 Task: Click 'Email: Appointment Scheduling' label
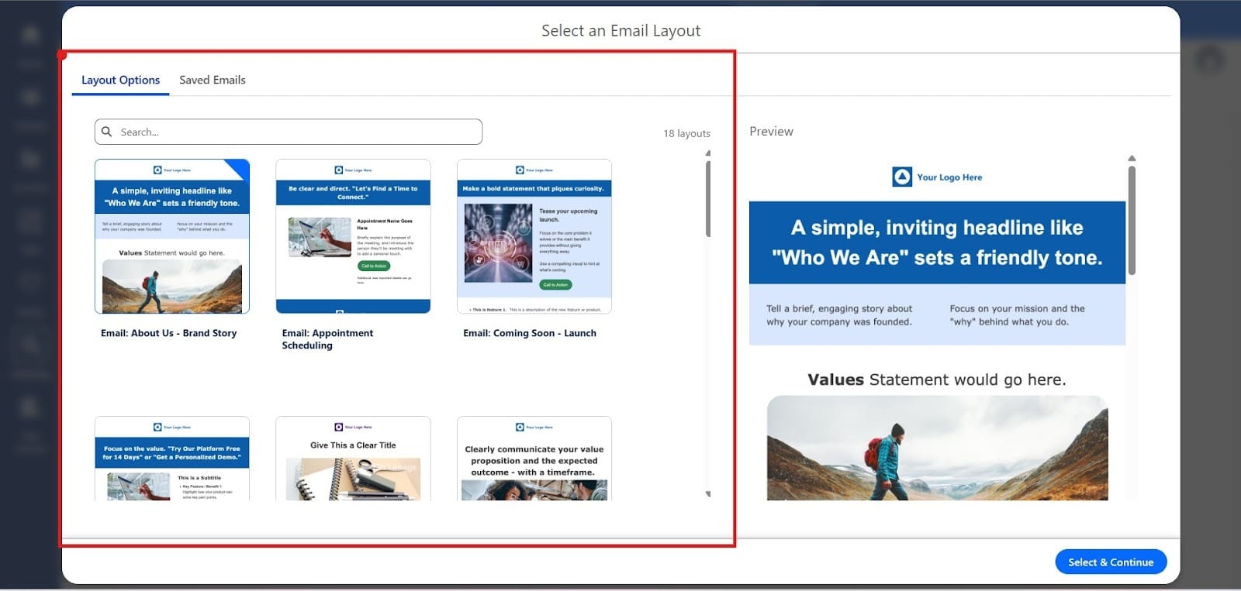327,339
